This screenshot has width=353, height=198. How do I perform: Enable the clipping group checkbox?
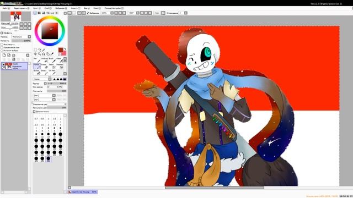pyautogui.click(x=2, y=47)
